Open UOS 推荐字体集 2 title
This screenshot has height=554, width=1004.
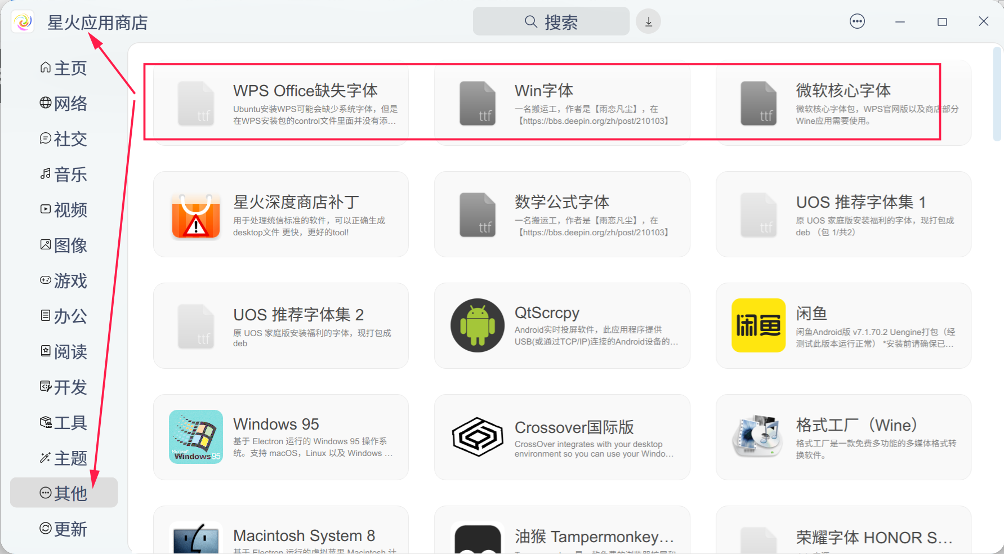pyautogui.click(x=298, y=314)
